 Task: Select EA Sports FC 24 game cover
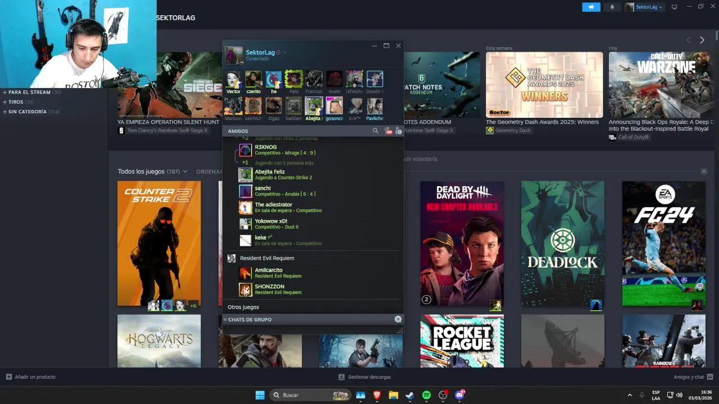tap(664, 244)
